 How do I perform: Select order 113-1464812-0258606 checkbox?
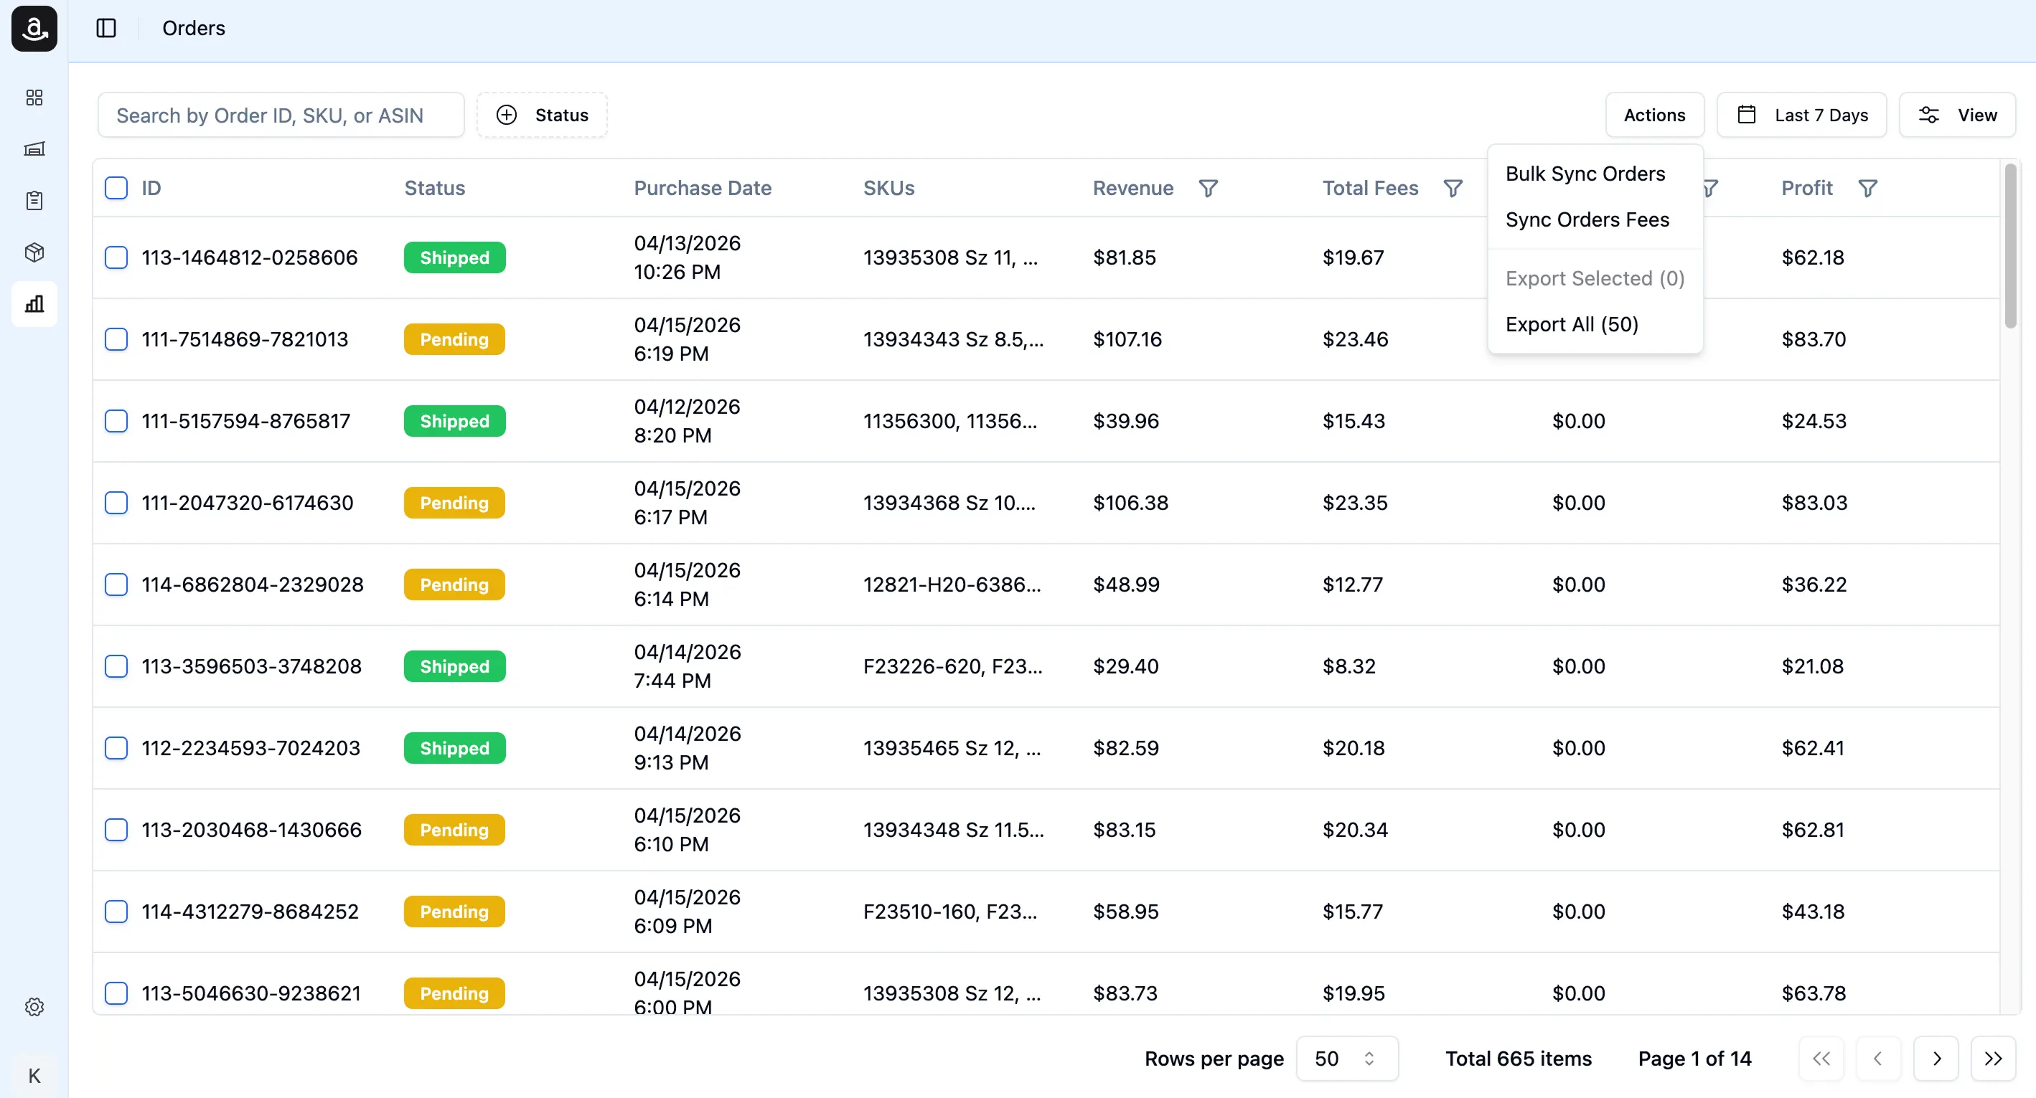point(116,257)
